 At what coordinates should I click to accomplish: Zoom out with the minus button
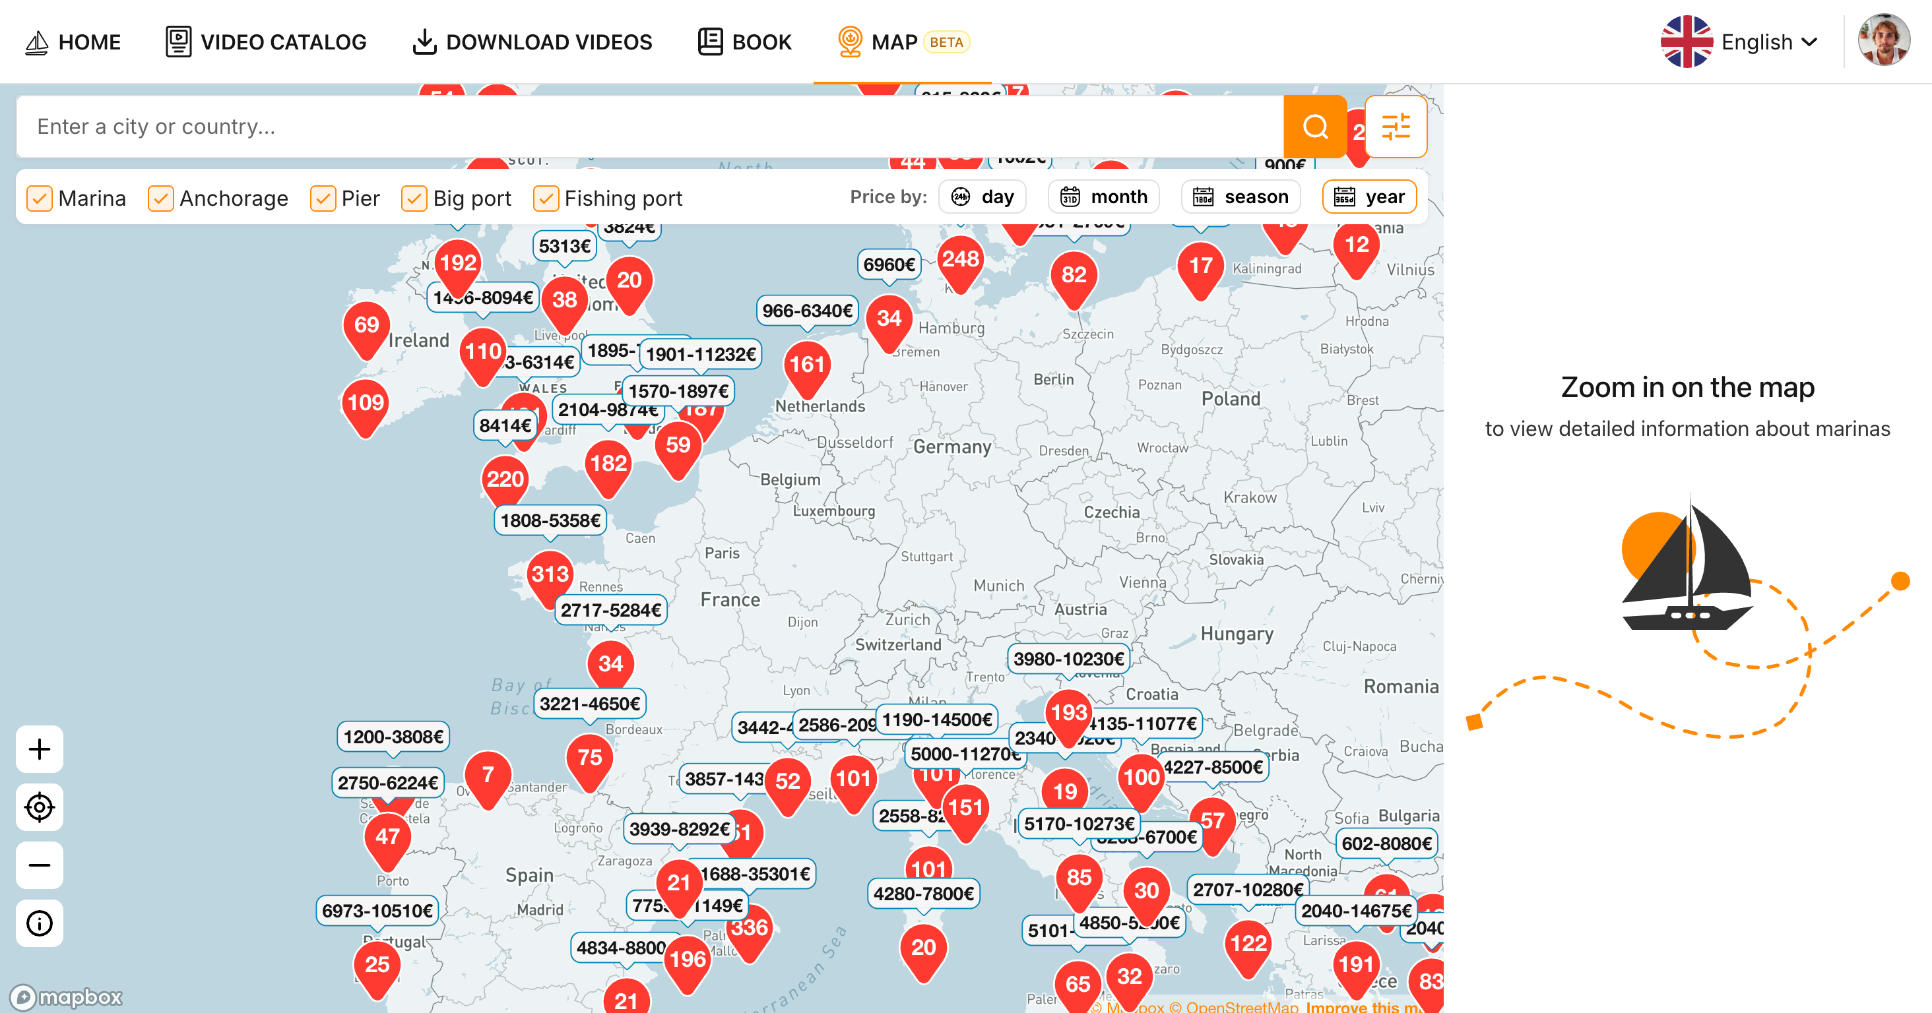(x=40, y=865)
